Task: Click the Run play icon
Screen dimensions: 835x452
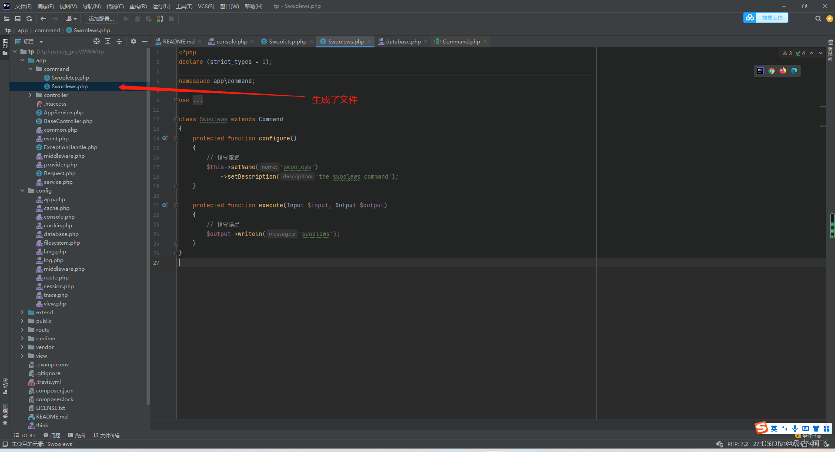Action: (x=127, y=19)
